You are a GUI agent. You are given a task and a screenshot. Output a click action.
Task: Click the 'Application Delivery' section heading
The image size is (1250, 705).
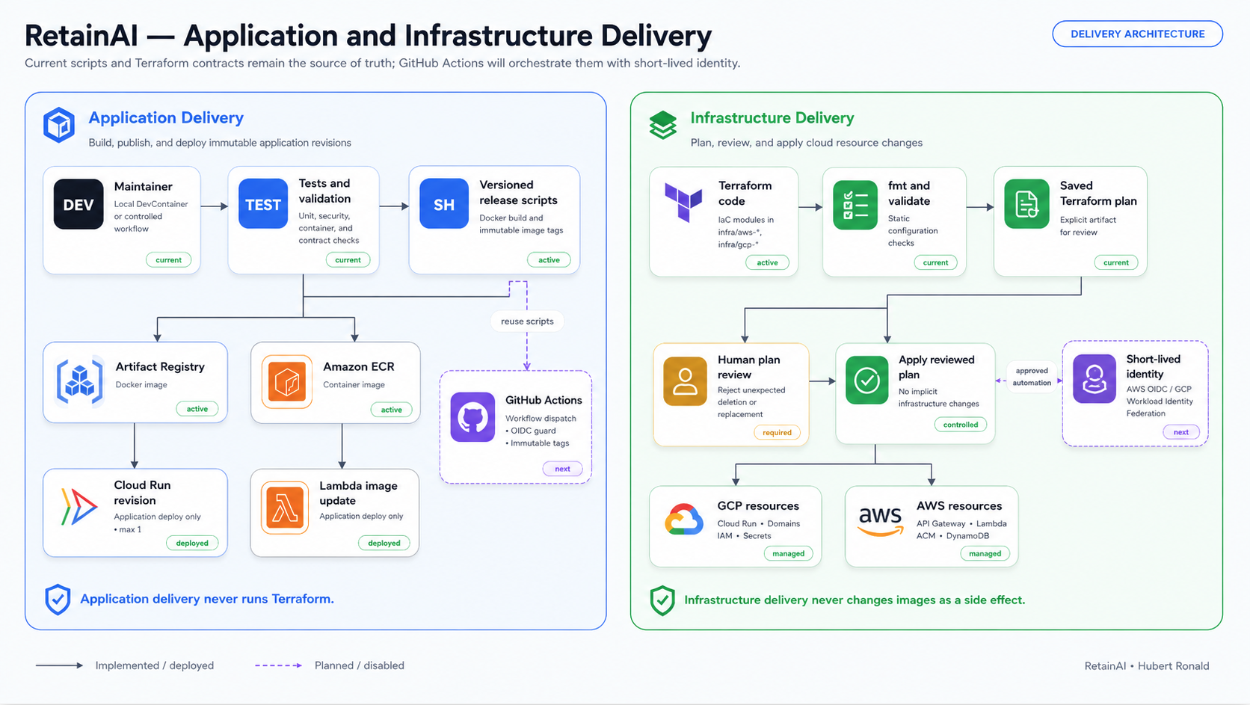pyautogui.click(x=166, y=117)
